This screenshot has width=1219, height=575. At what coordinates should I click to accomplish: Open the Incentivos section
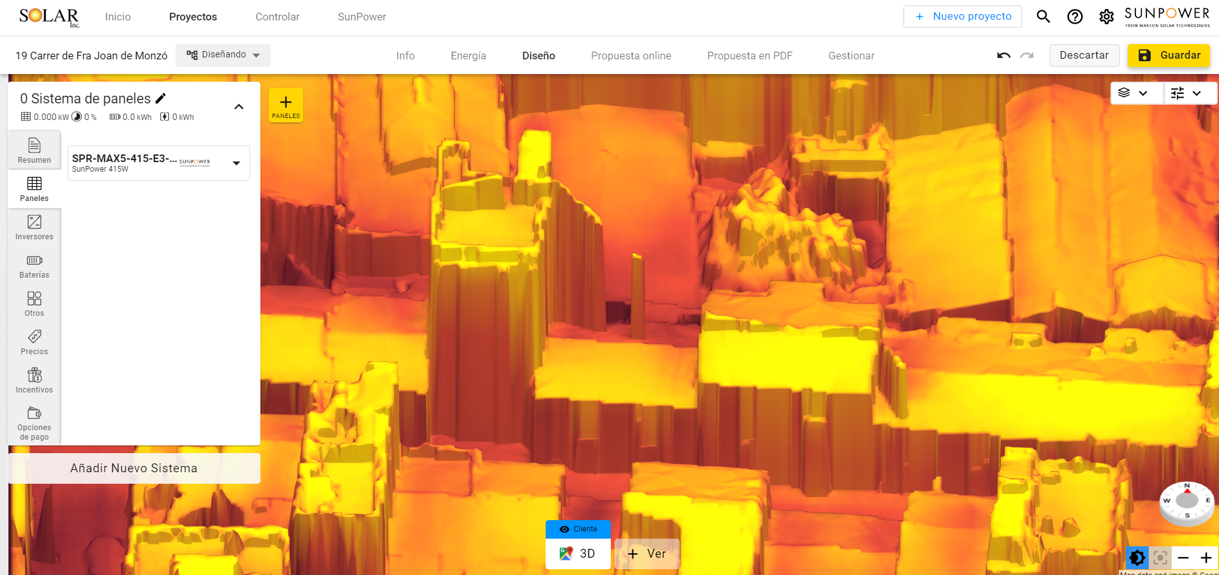point(34,380)
